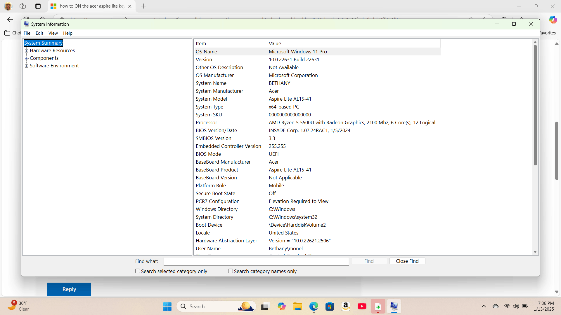
Task: Open File Explorer from the taskbar
Action: tap(297, 307)
